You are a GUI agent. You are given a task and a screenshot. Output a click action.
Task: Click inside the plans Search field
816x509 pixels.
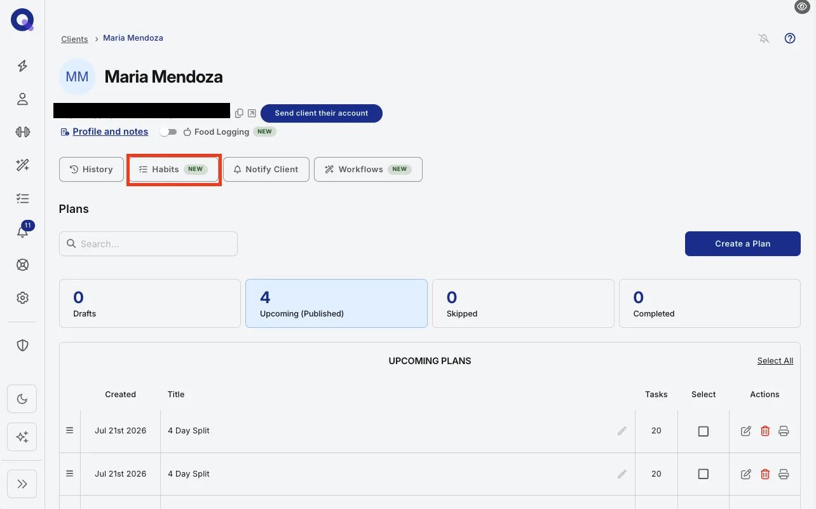point(148,244)
